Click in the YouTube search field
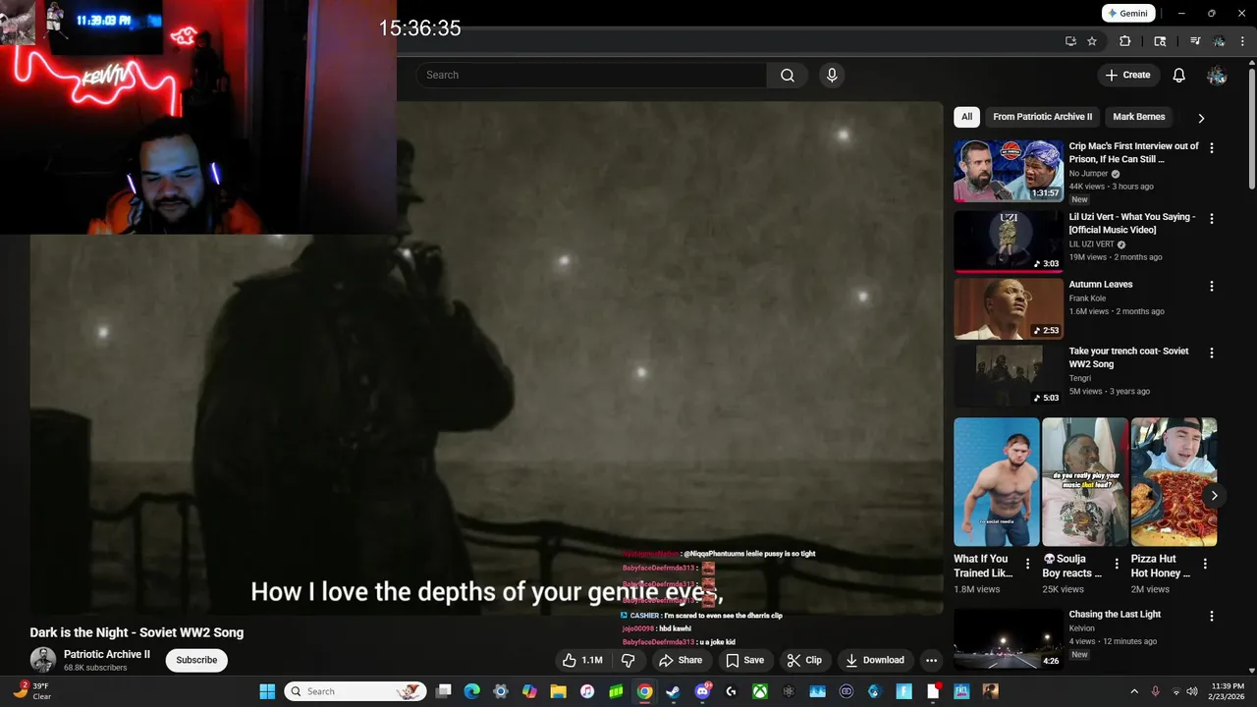 (x=591, y=76)
